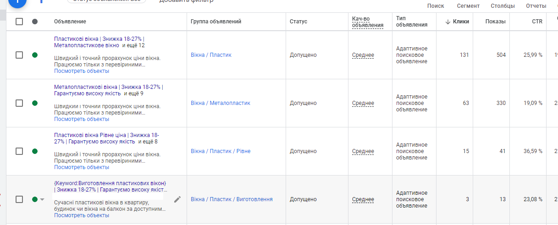Image resolution: width=558 pixels, height=225 pixels.
Task: Click green status dot of Пластик / Рівне ad
Action: (x=35, y=151)
